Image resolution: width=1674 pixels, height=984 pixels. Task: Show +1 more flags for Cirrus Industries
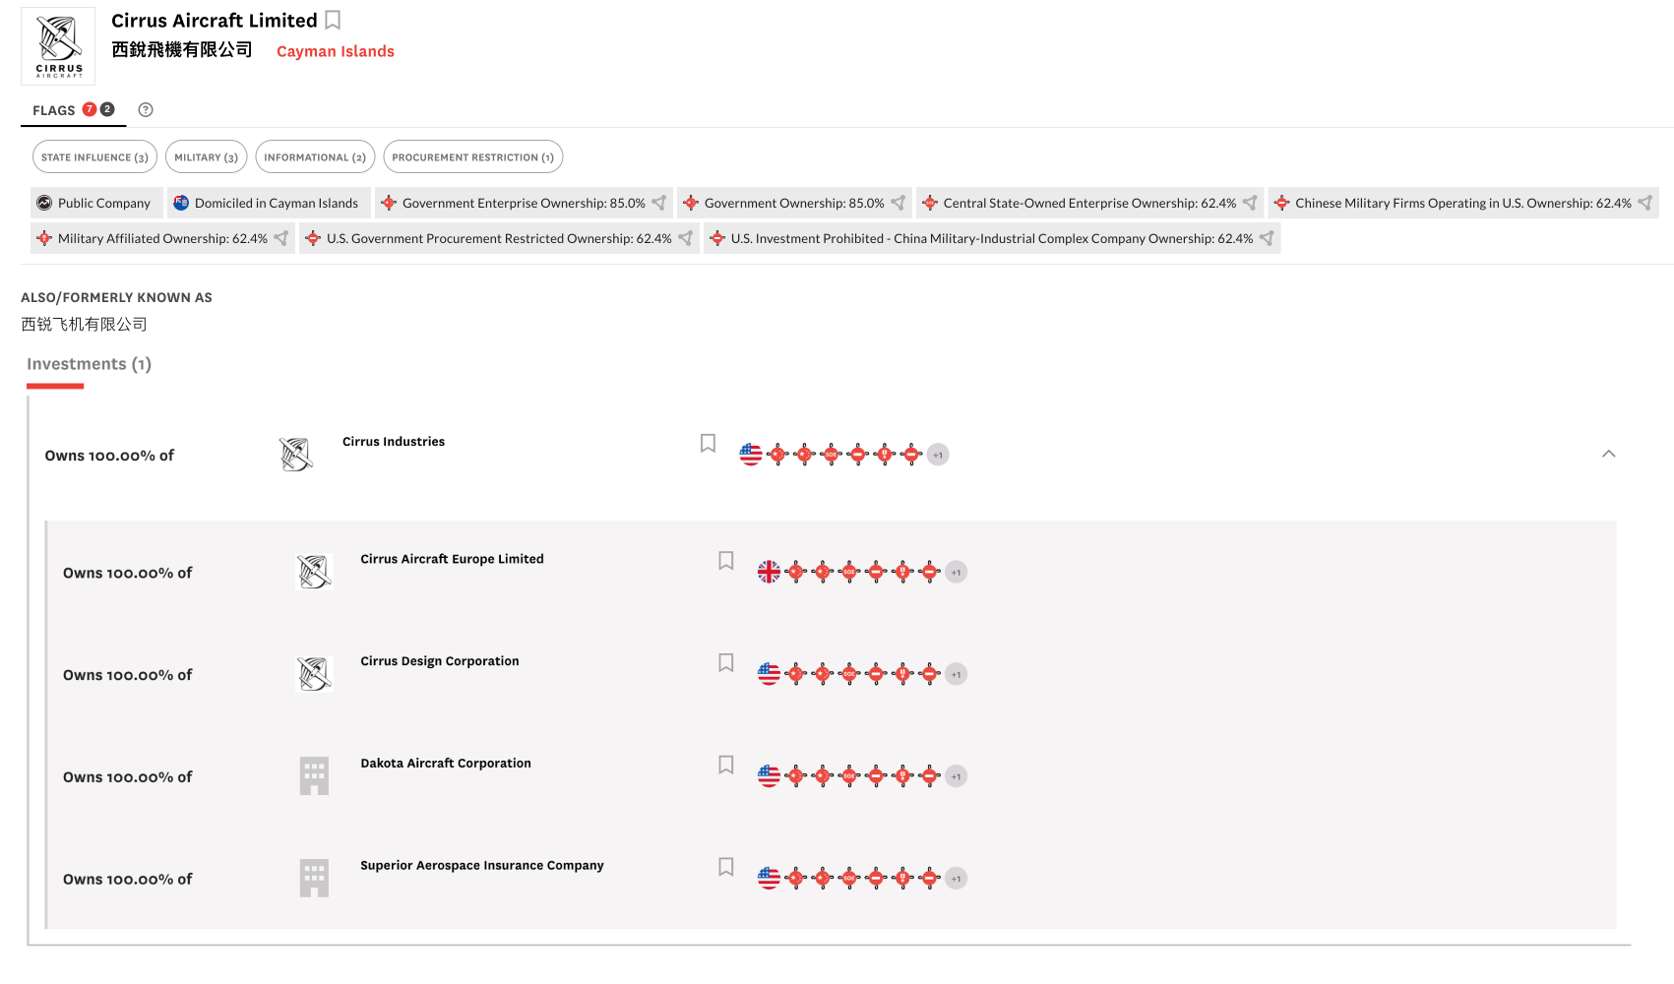938,455
